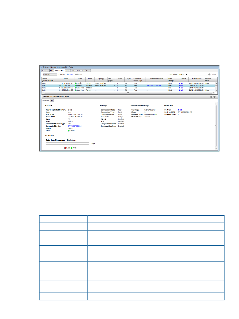Click the green Write legend swatch
The height and width of the screenshot is (319, 239).
[x=72, y=148]
